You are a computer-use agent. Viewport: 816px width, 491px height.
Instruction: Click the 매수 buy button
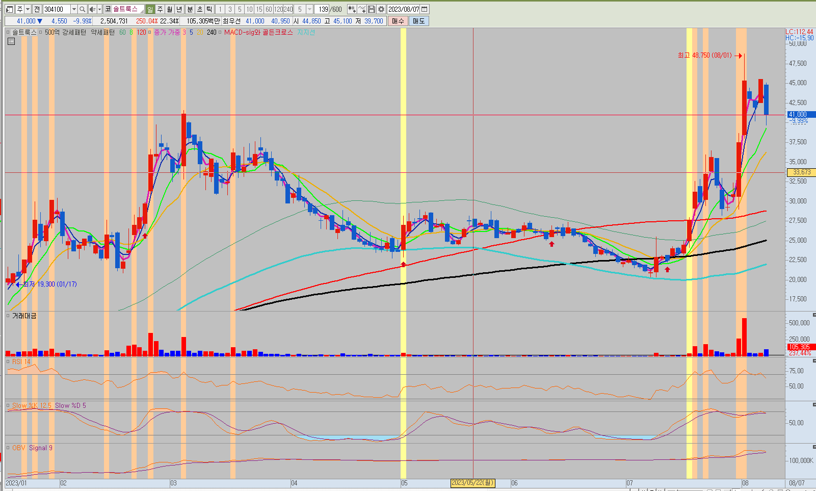tap(398, 21)
